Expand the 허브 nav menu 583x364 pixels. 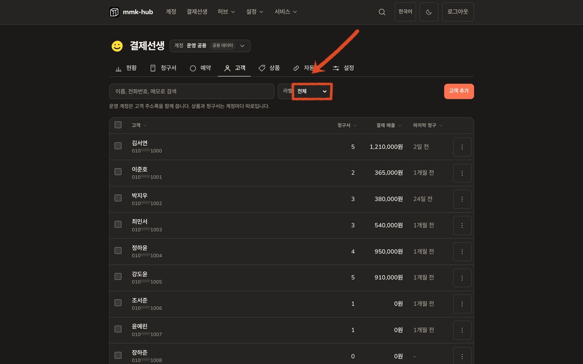tap(226, 12)
